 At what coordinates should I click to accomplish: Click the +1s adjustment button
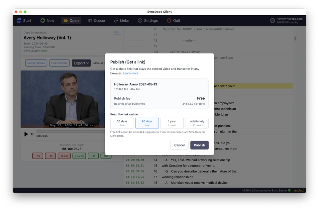pos(93,156)
